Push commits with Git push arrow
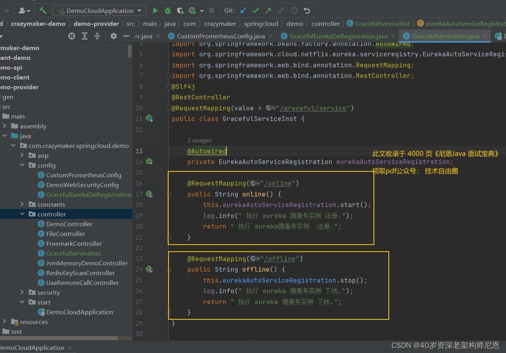This screenshot has width=506, height=353. click(268, 11)
